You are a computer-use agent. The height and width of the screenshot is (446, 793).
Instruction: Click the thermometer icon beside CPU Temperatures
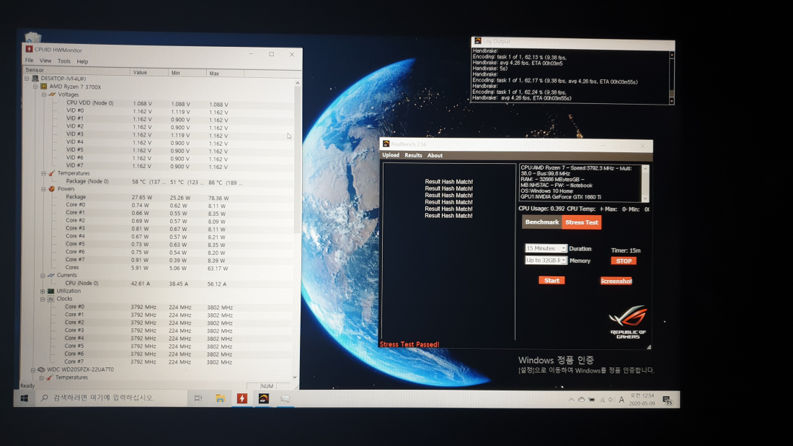point(52,173)
